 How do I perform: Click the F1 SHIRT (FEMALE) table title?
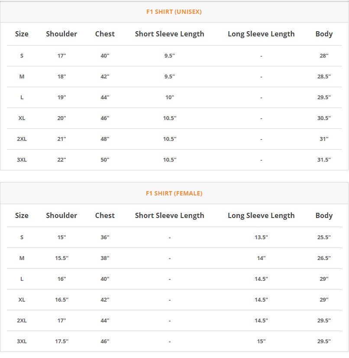pyautogui.click(x=174, y=193)
